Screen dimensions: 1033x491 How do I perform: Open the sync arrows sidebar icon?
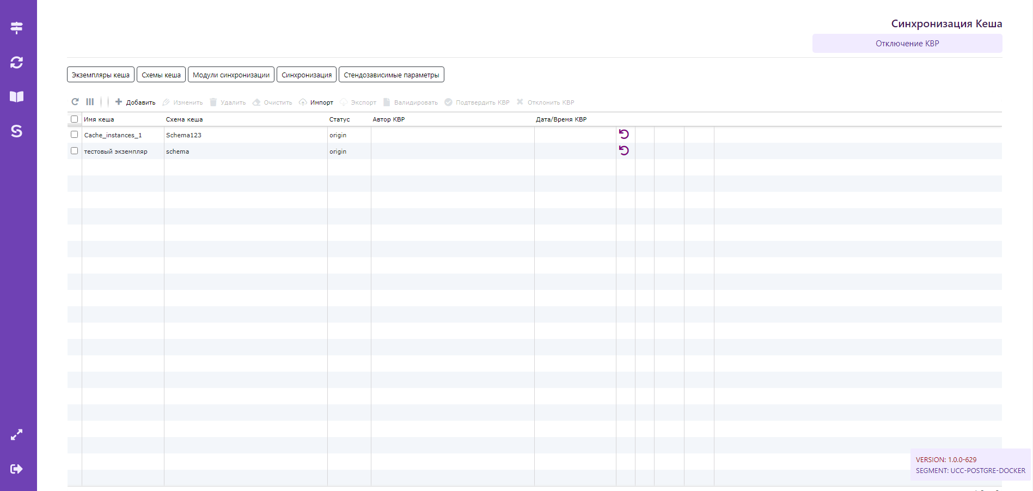pyautogui.click(x=17, y=62)
